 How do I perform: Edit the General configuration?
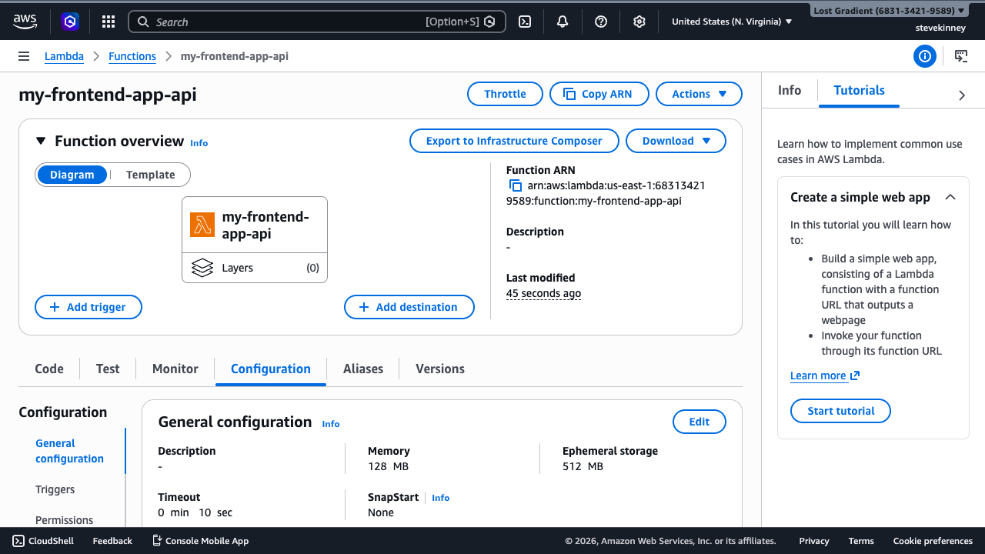[700, 422]
